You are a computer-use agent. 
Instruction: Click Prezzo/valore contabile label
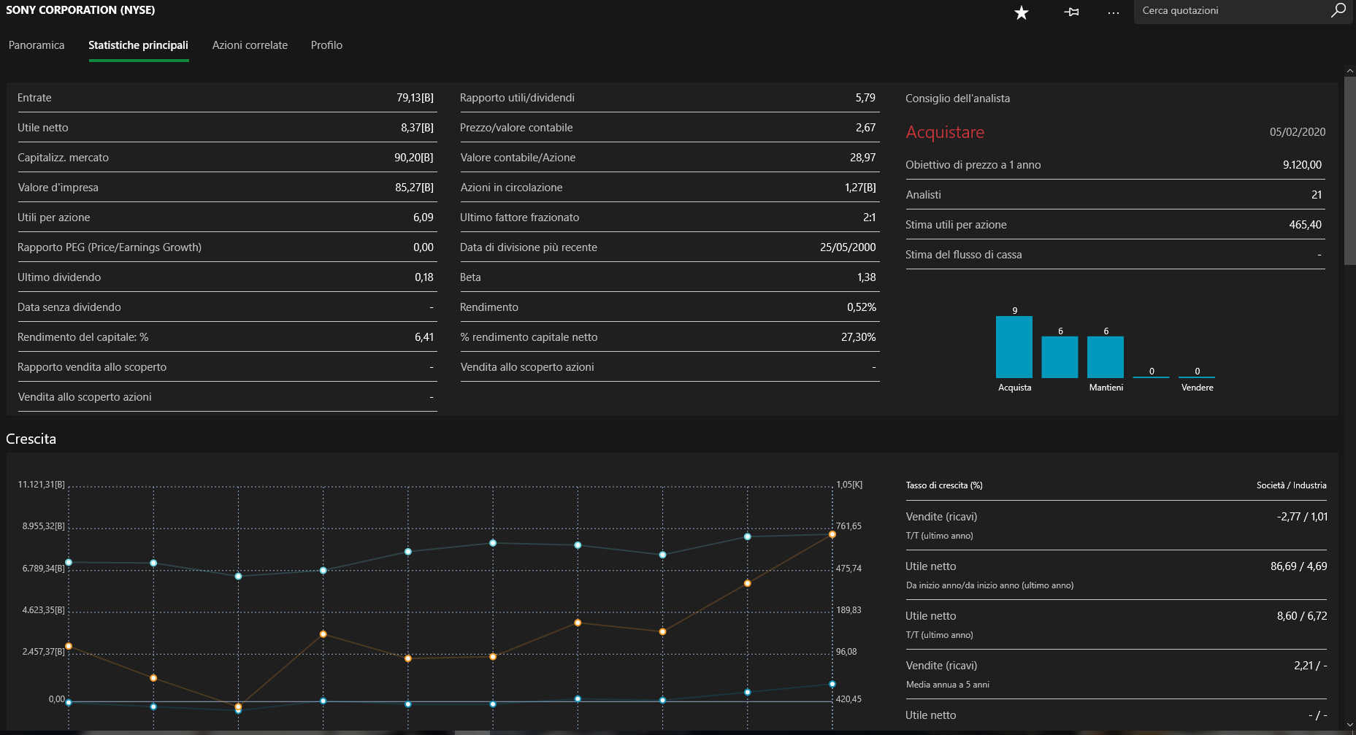tap(516, 128)
